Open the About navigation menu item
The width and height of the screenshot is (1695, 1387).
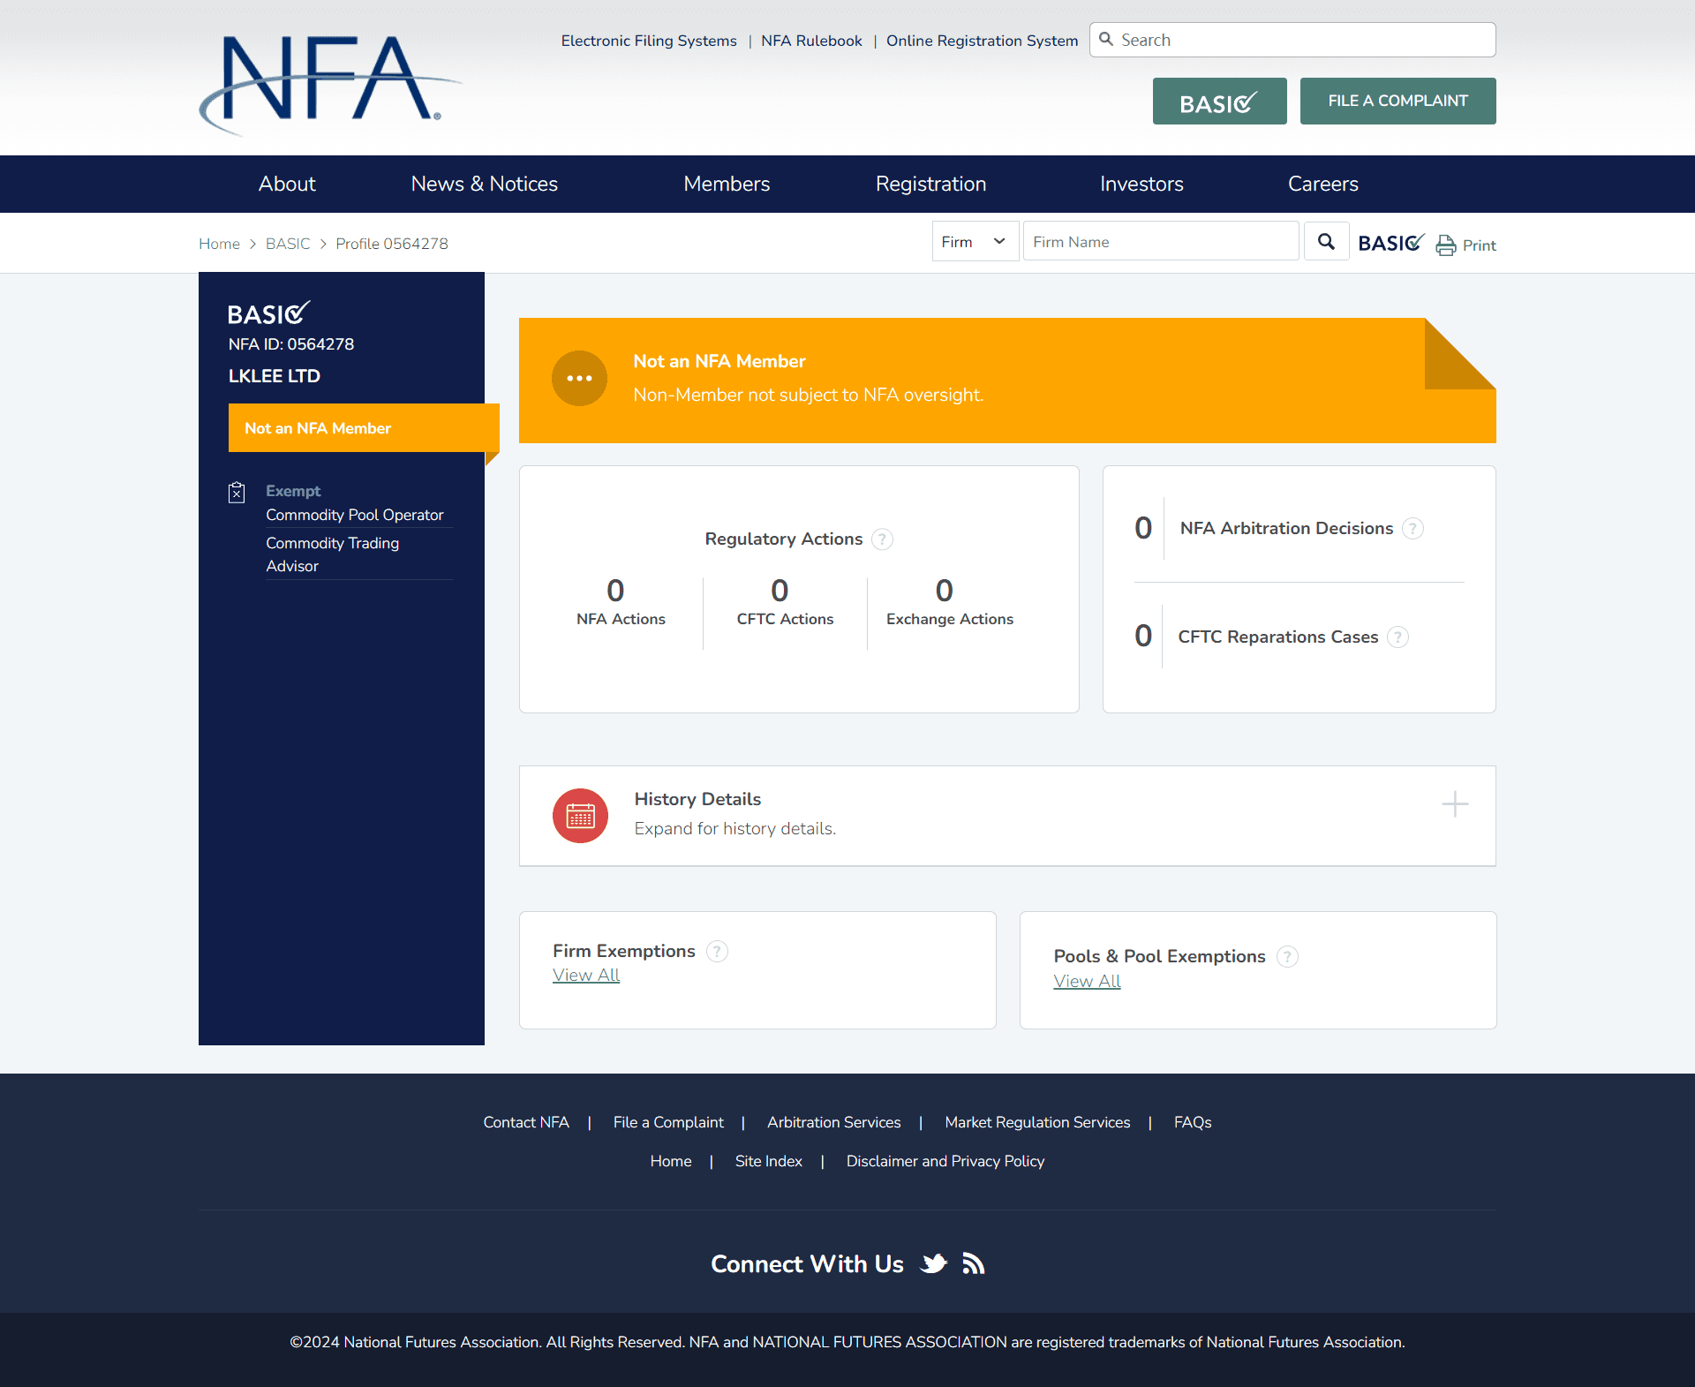point(287,185)
